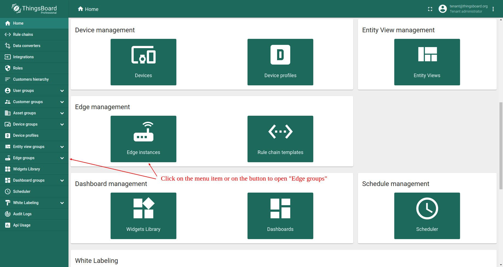This screenshot has height=267, width=503.
Task: Expand the Dashboard groups chevron
Action: (62, 180)
